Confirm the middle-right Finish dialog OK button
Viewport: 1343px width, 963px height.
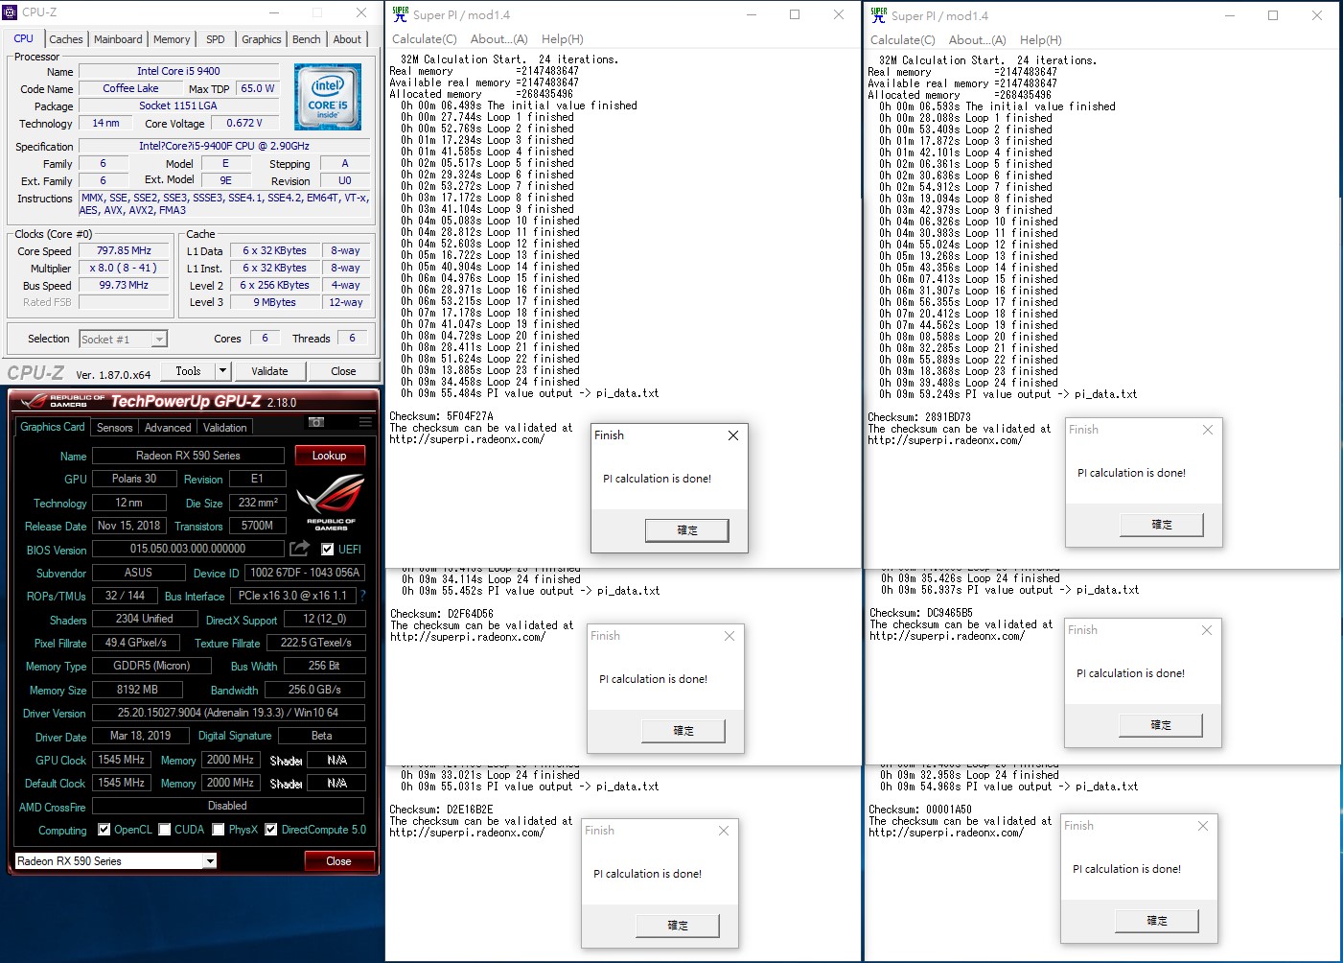point(1161,725)
